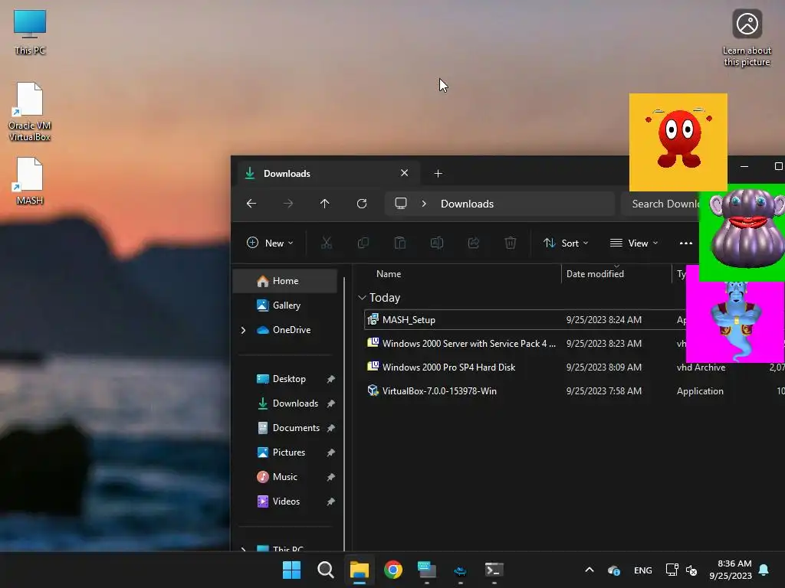Viewport: 785px width, 588px height.
Task: Open See more options ellipsis
Action: [686, 243]
